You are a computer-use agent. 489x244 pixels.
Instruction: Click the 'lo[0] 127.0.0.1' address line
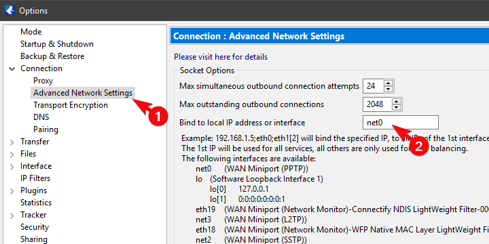tap(240, 189)
